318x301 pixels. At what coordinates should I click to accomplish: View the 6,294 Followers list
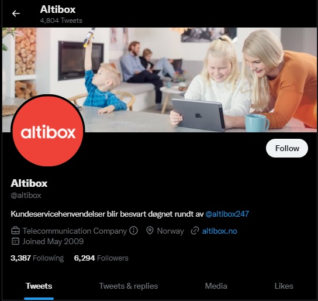click(101, 258)
